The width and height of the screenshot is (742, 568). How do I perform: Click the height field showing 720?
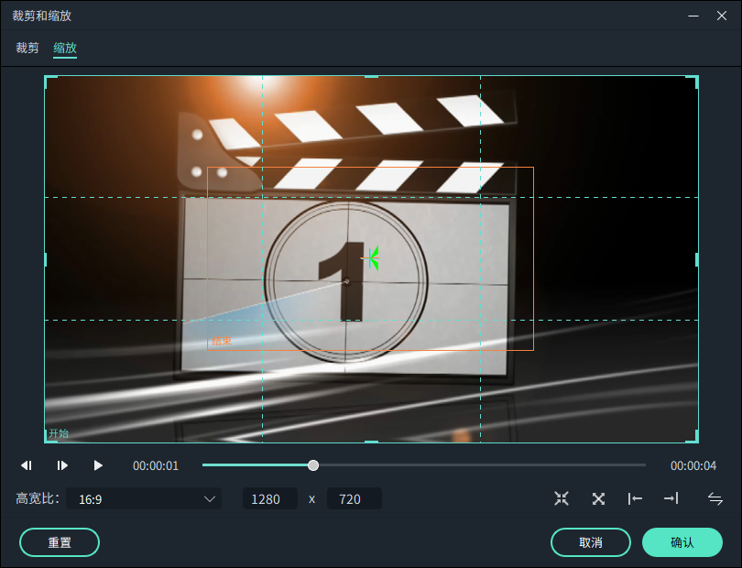pos(354,499)
